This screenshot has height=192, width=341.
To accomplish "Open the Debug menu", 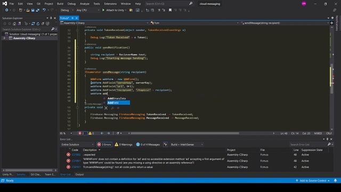I will click(71, 4).
